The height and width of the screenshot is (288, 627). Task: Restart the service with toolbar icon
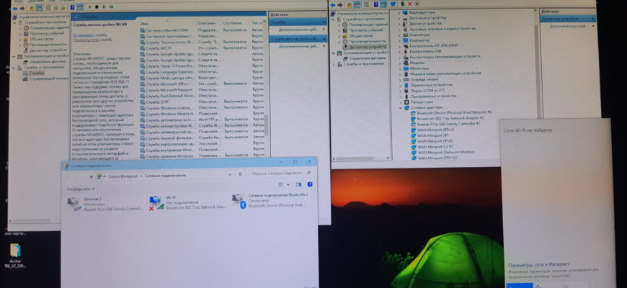[111, 7]
